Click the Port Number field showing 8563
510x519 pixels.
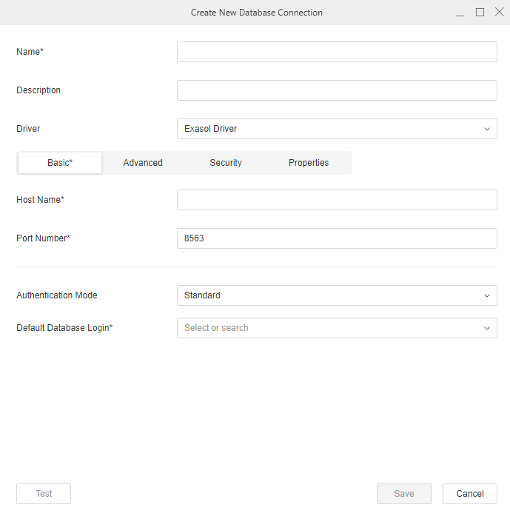tap(337, 238)
